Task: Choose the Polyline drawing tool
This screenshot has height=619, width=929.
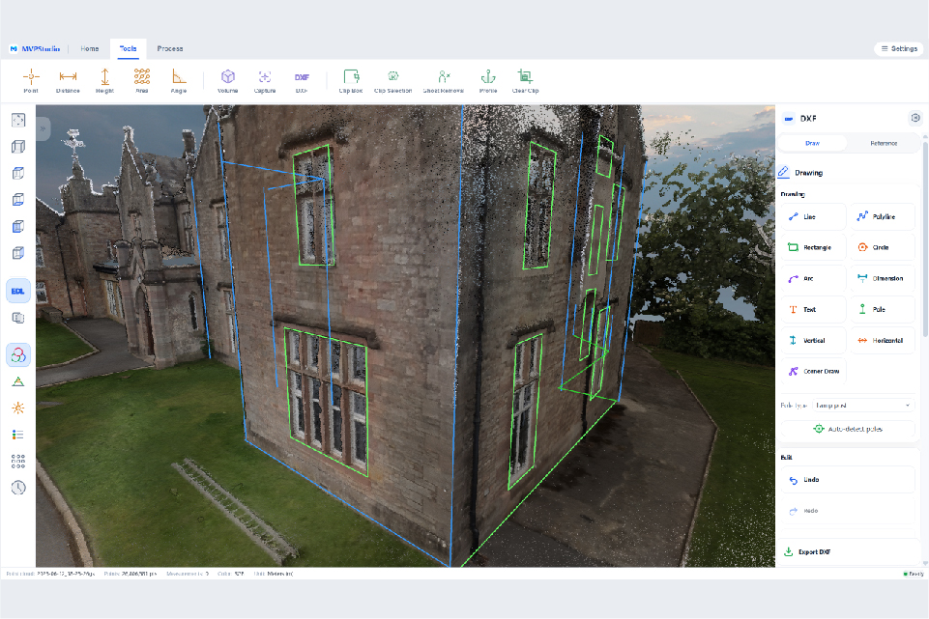Action: click(883, 216)
